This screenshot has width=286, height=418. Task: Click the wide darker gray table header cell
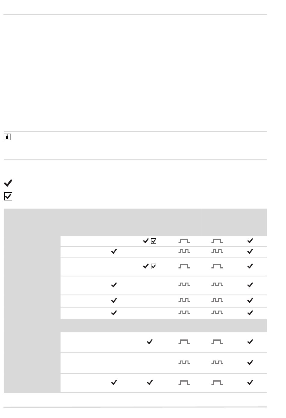[102, 222]
